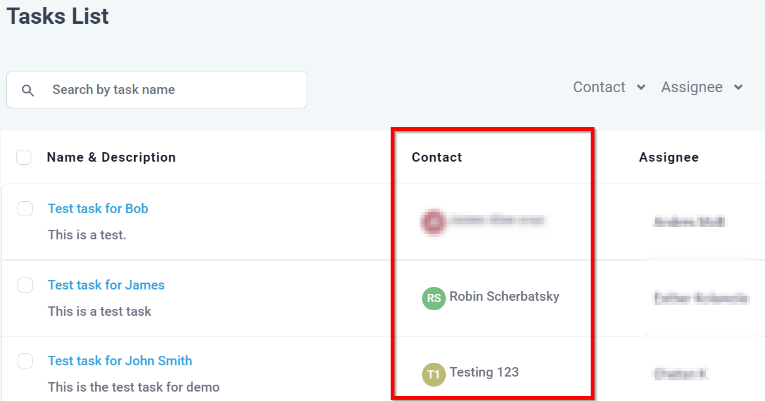Open the Test task for John Smith link
The width and height of the screenshot is (765, 401).
tap(120, 361)
